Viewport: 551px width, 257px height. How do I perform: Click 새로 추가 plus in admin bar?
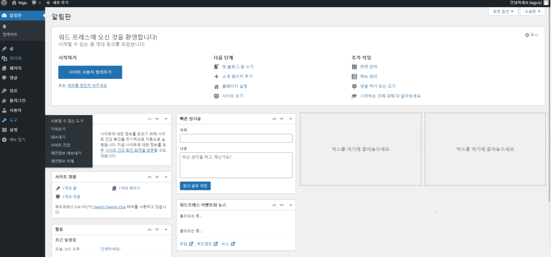[x=48, y=2]
